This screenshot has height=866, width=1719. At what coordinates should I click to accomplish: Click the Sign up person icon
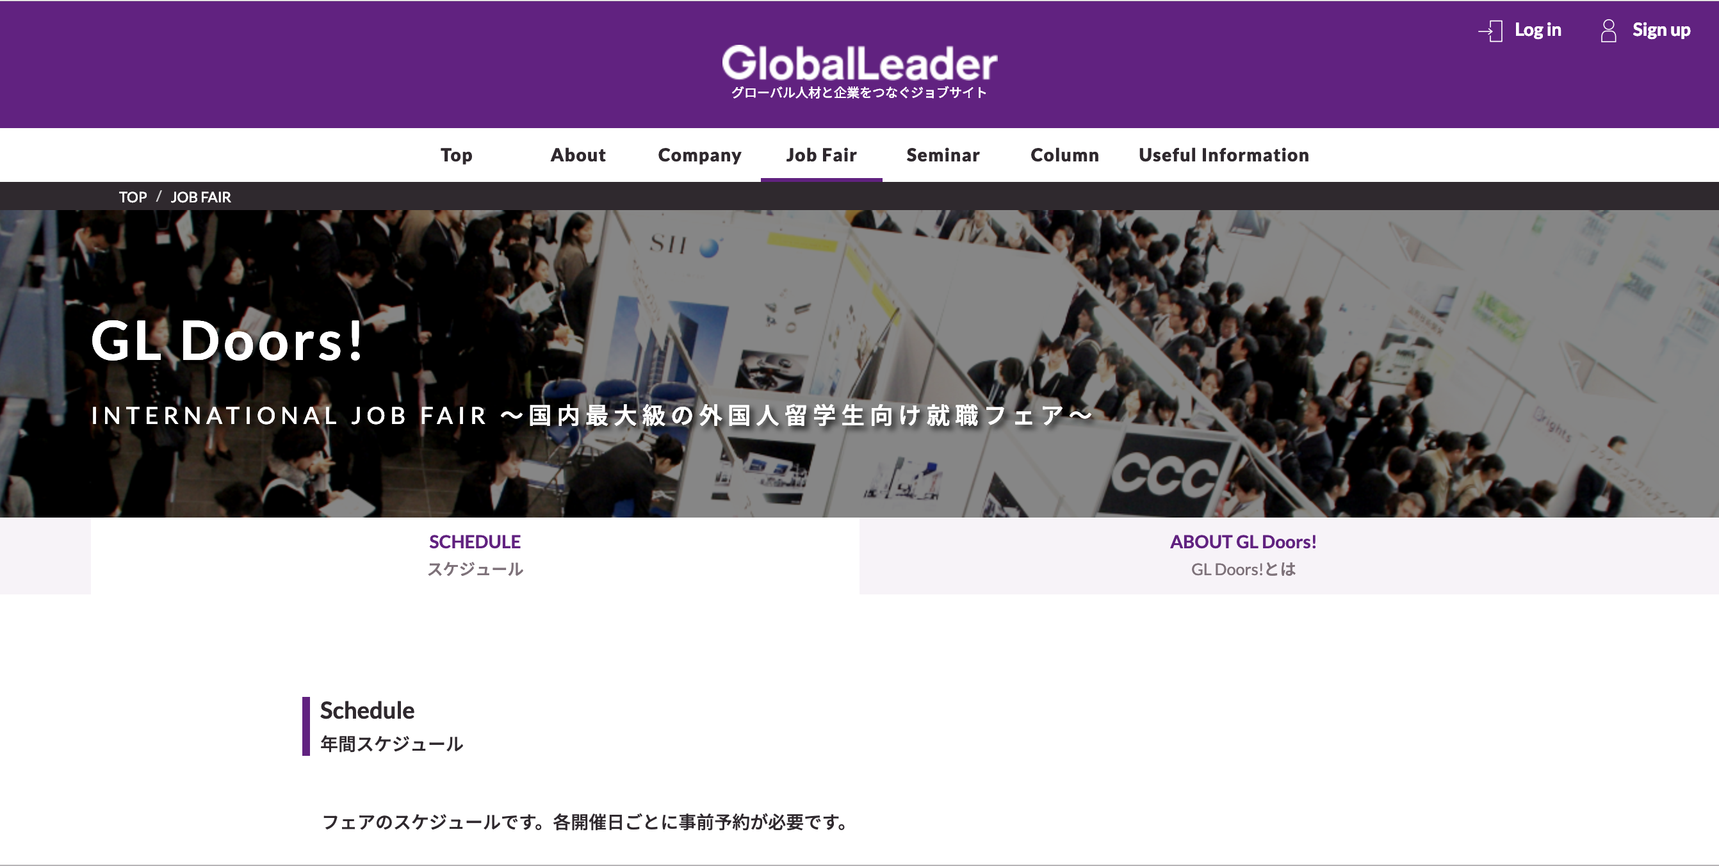[1608, 31]
